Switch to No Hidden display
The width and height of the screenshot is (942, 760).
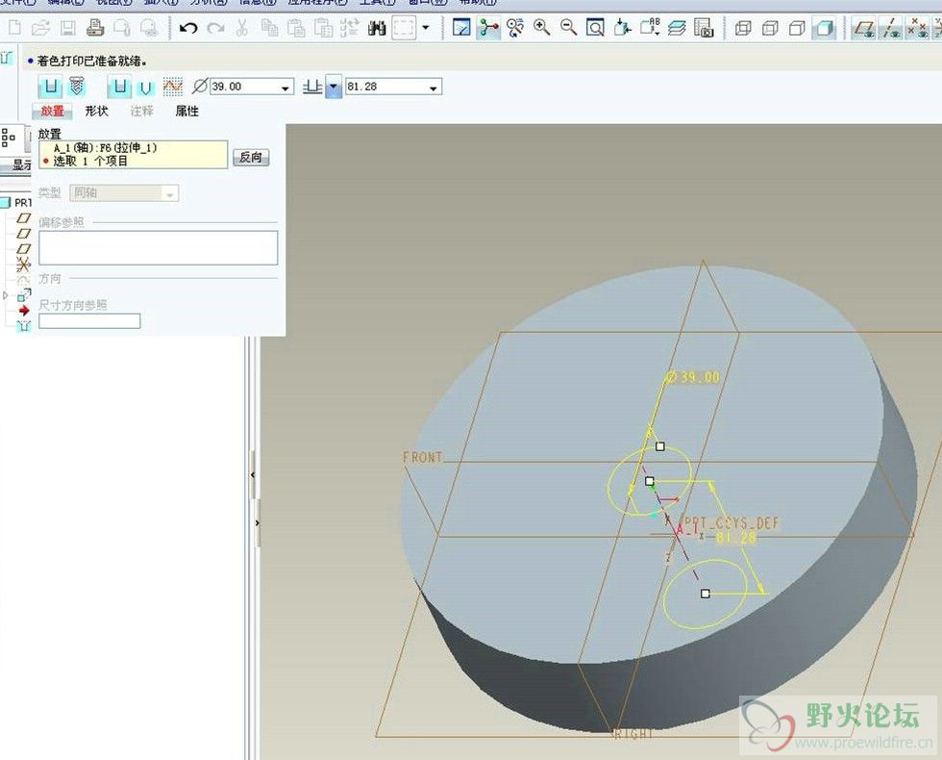click(x=797, y=28)
